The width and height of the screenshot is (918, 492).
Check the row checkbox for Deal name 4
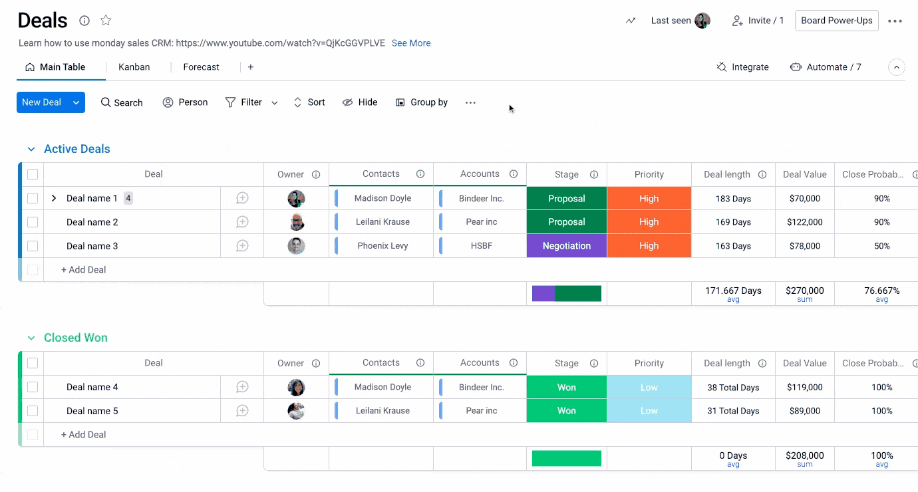[x=32, y=386]
